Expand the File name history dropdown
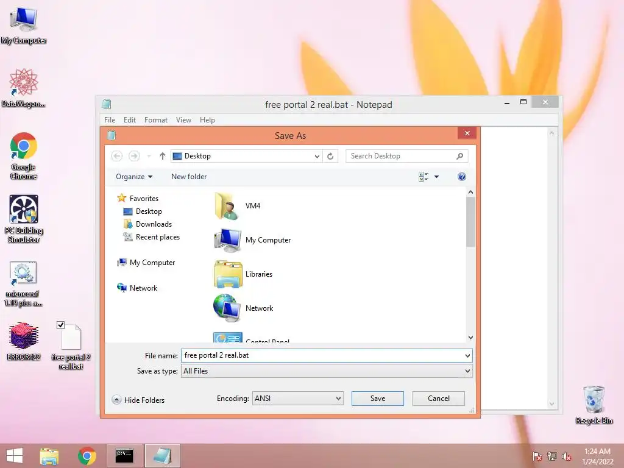Screen dimensions: 624x468 [x=467, y=355]
